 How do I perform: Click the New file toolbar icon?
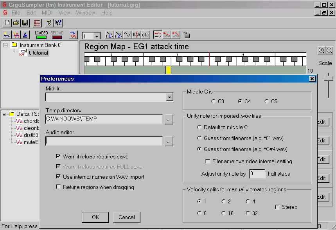tap(7, 23)
